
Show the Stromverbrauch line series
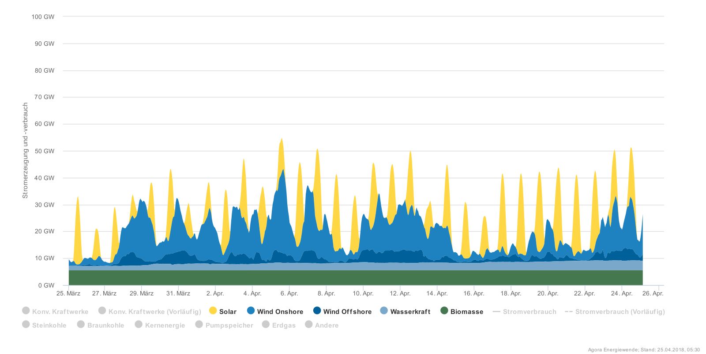coord(529,312)
